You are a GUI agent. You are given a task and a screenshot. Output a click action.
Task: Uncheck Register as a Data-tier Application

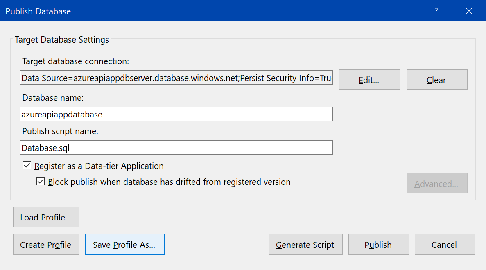click(x=27, y=166)
